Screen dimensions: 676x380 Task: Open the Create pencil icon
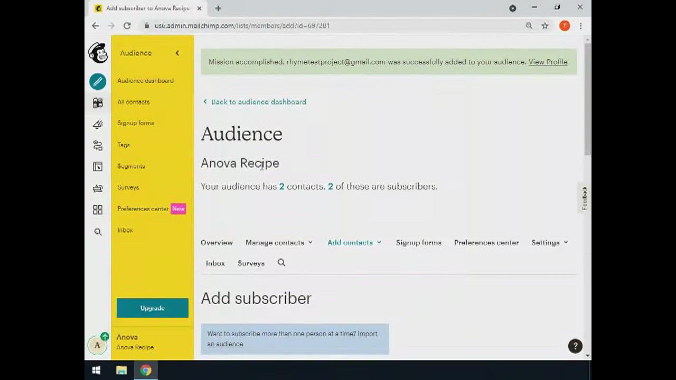point(98,81)
